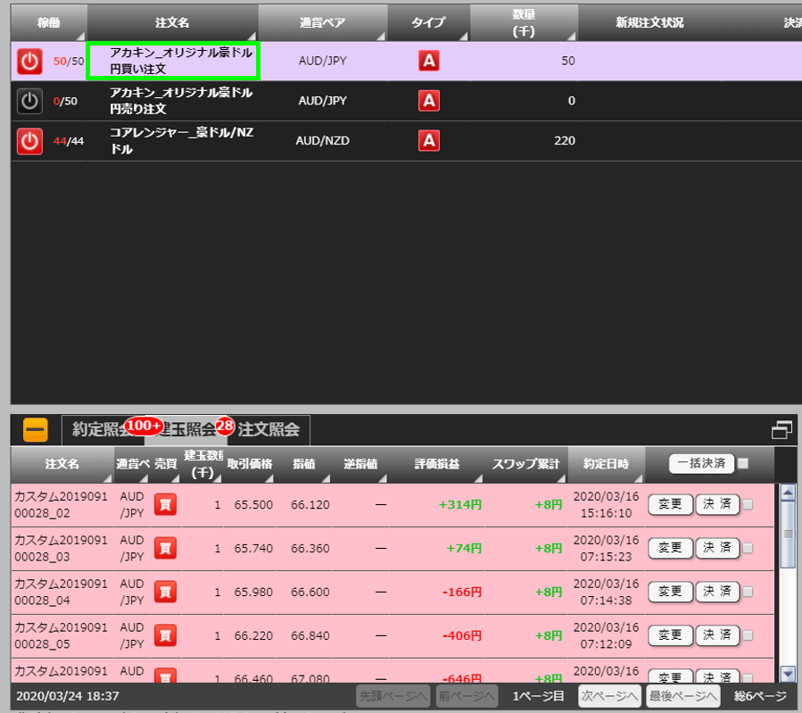Click the A type icon on AUD/JPY buy row
Viewport: 802px width, 713px height.
click(x=429, y=62)
